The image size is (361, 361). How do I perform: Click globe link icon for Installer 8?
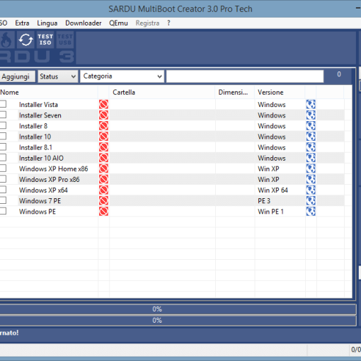point(311,126)
